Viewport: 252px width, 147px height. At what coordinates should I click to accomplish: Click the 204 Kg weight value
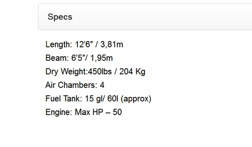(132, 72)
